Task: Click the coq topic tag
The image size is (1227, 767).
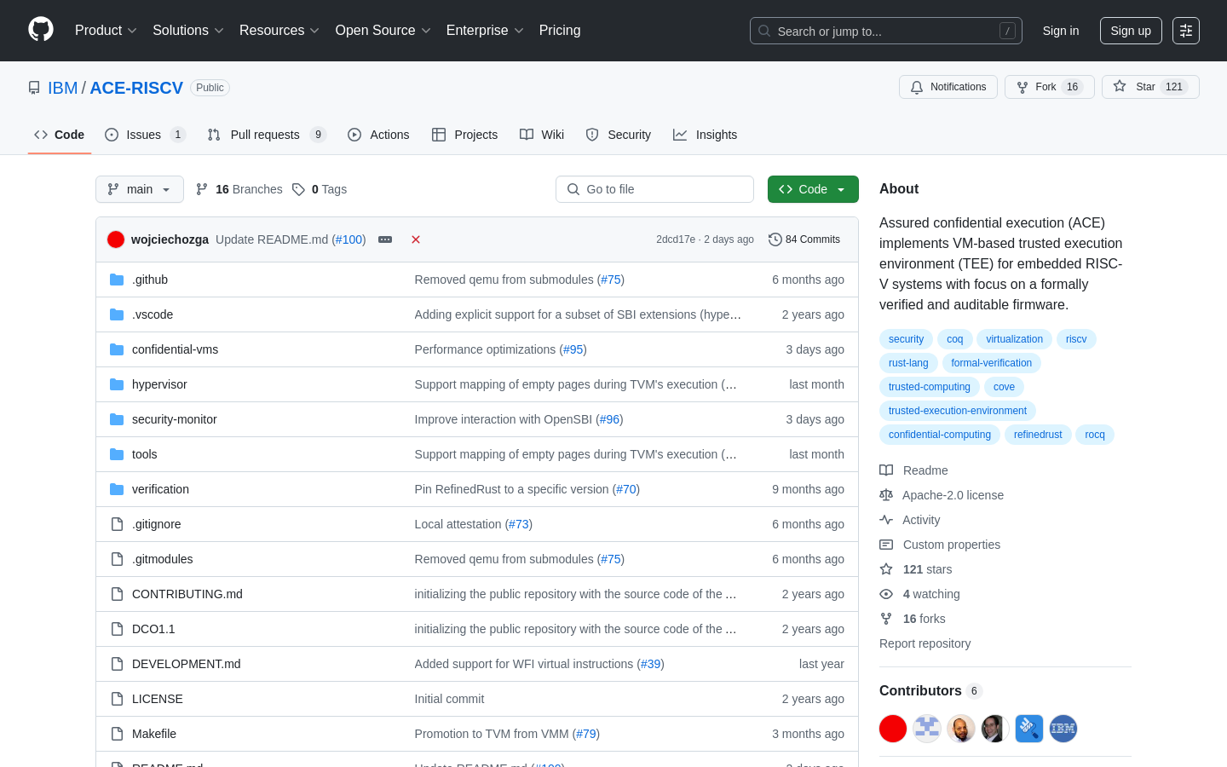Action: [x=954, y=339]
